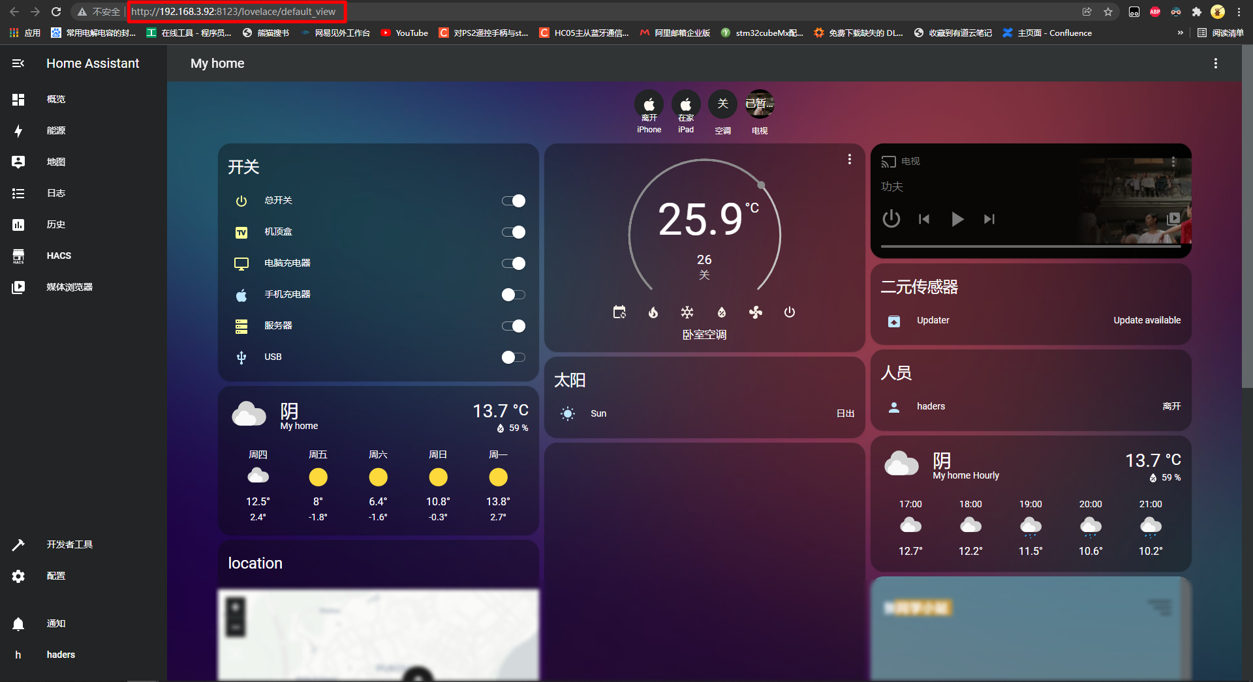
Task: Open the TV card options menu
Action: [x=1173, y=161]
